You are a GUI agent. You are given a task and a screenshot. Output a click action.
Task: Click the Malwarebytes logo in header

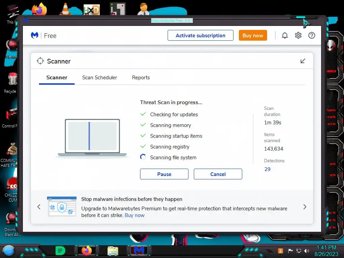35,35
